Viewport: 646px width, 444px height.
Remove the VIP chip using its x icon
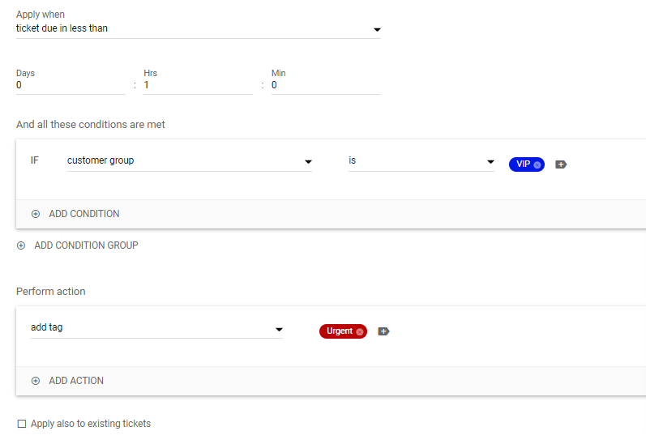pyautogui.click(x=537, y=164)
